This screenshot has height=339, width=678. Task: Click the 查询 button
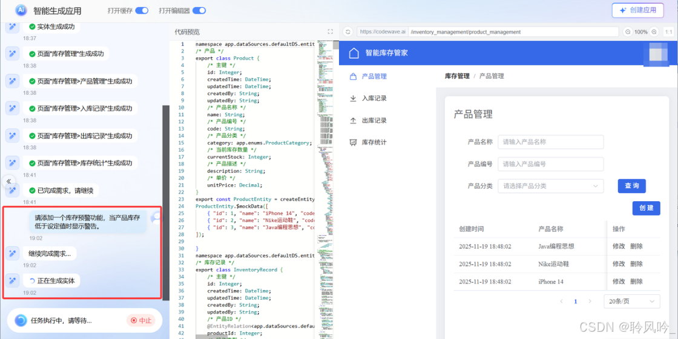tap(632, 186)
